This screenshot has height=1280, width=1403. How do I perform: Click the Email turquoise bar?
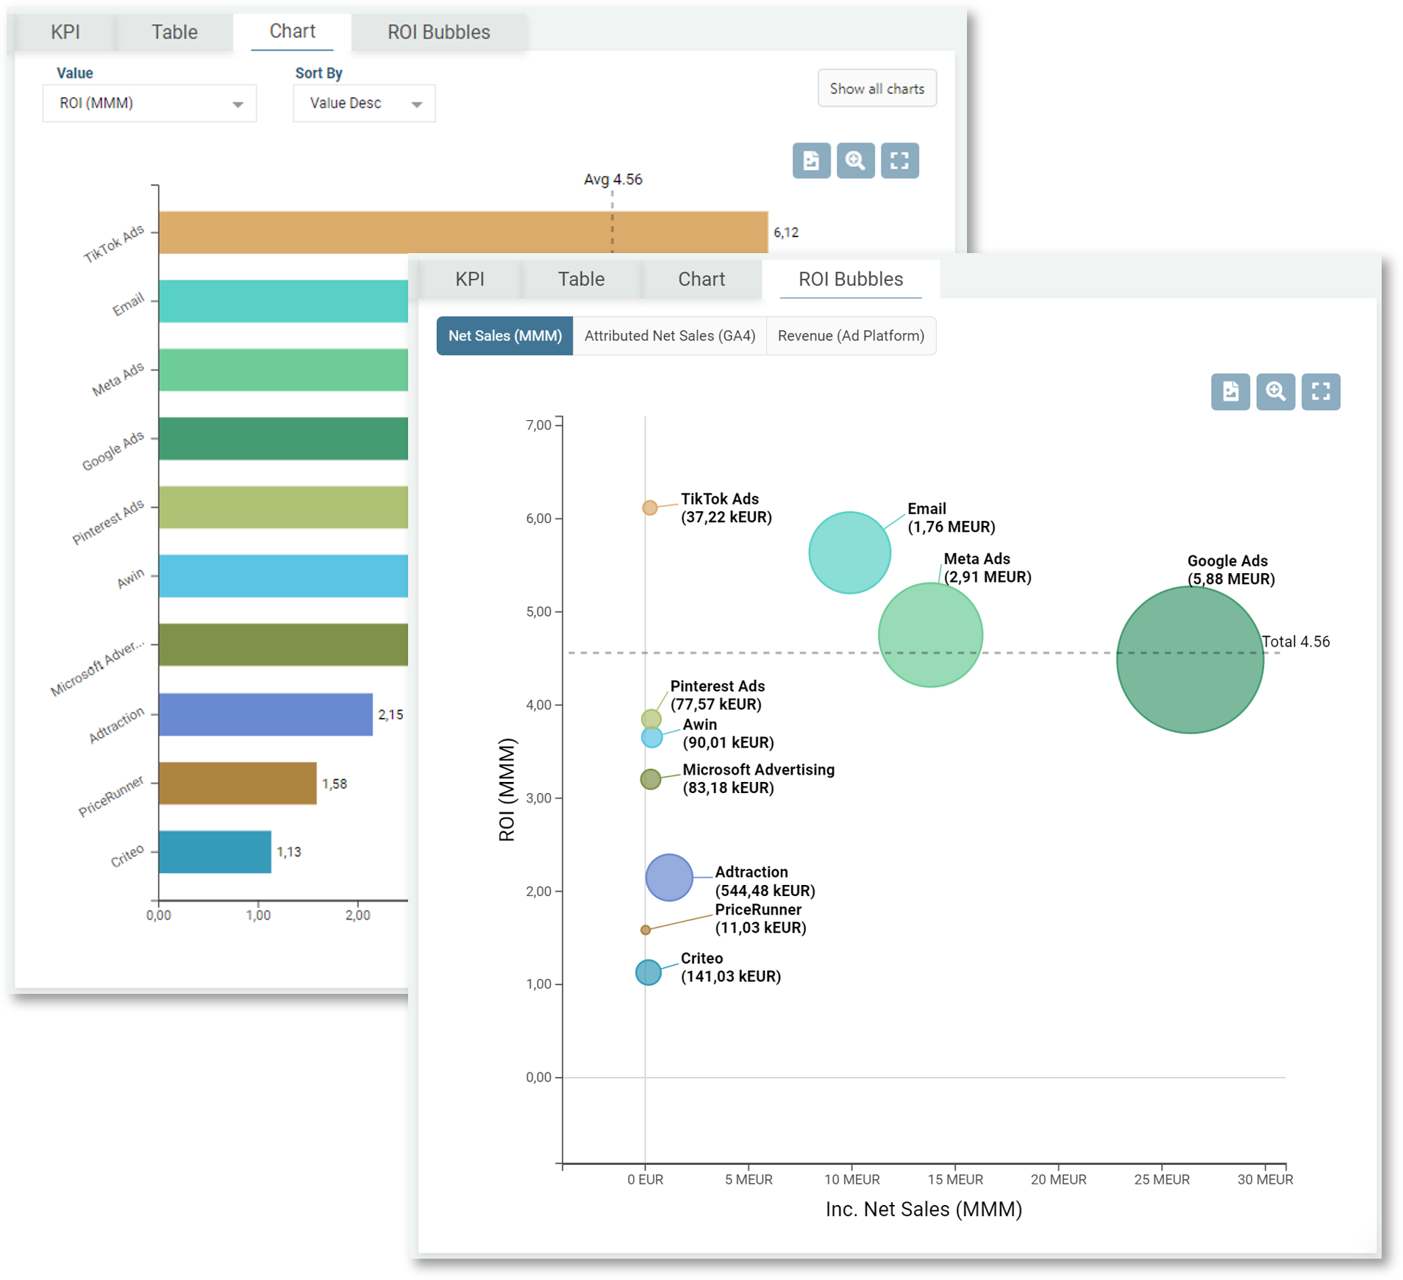click(x=284, y=301)
